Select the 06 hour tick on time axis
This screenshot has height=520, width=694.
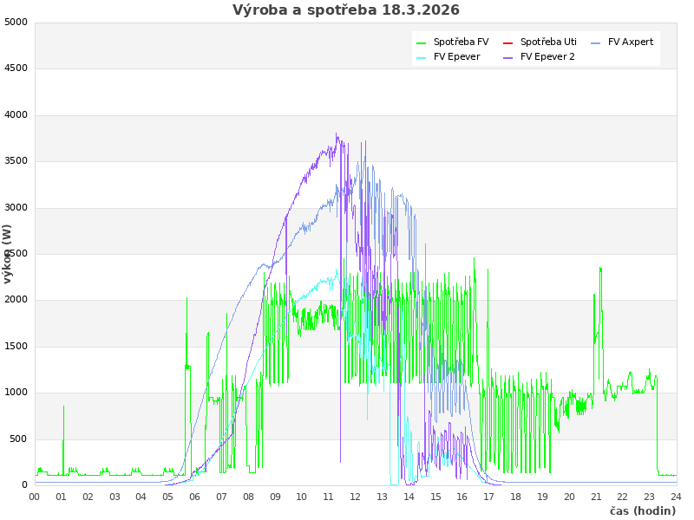[195, 497]
